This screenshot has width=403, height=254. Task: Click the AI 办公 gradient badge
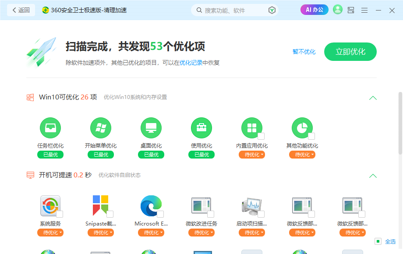pyautogui.click(x=314, y=9)
